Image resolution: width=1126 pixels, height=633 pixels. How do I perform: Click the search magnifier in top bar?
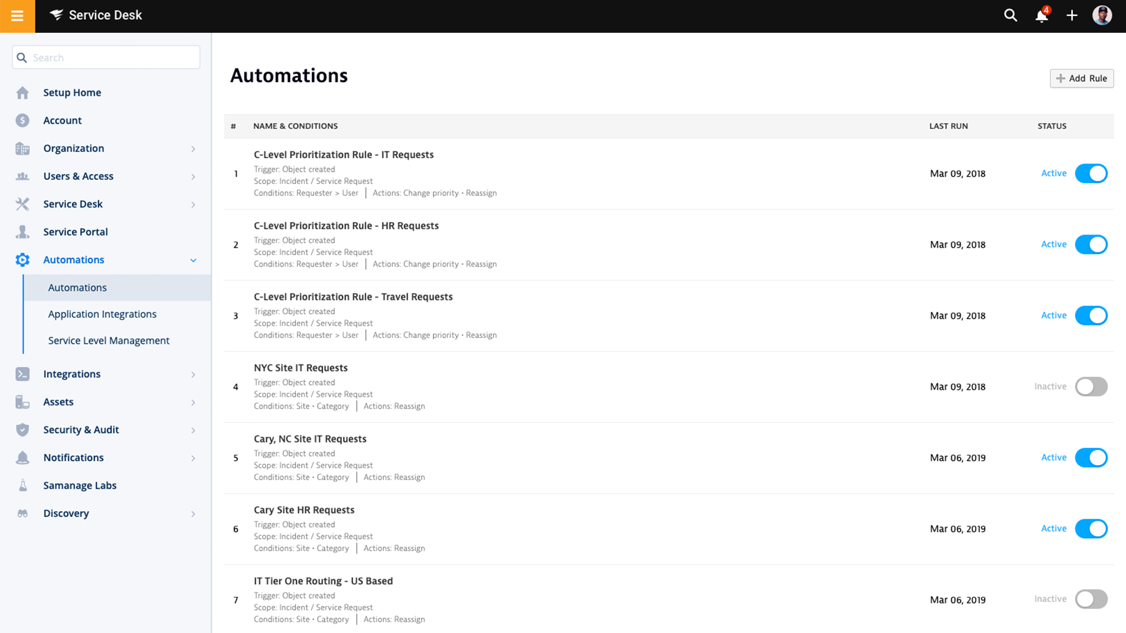pos(1010,16)
